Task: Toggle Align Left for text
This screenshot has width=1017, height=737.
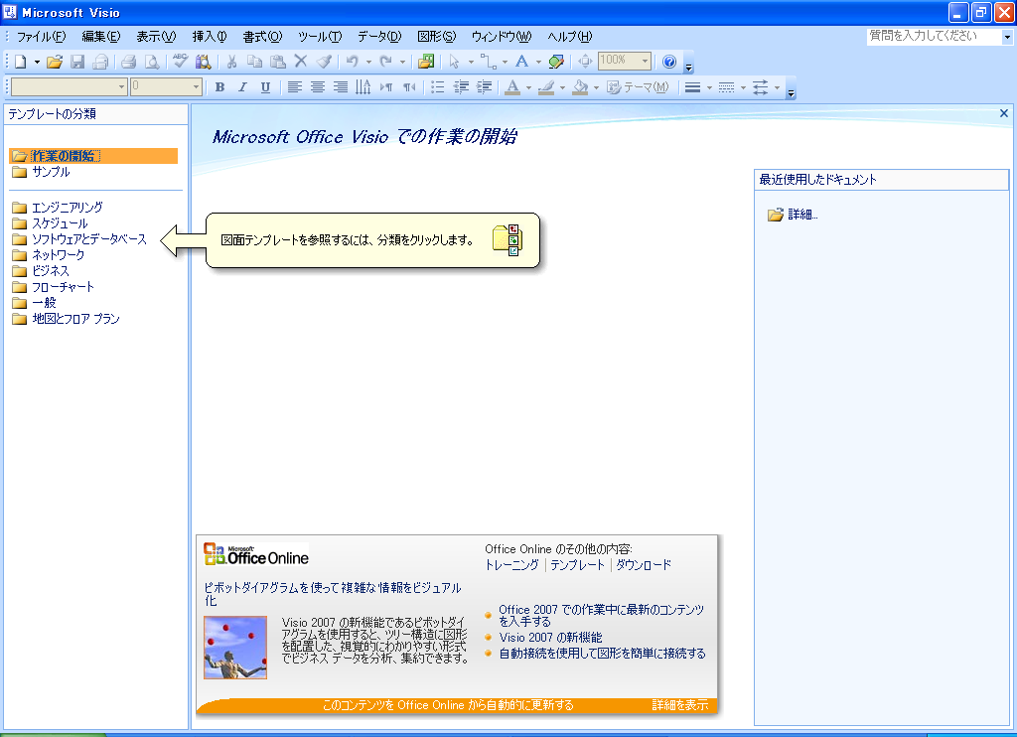Action: pos(294,87)
